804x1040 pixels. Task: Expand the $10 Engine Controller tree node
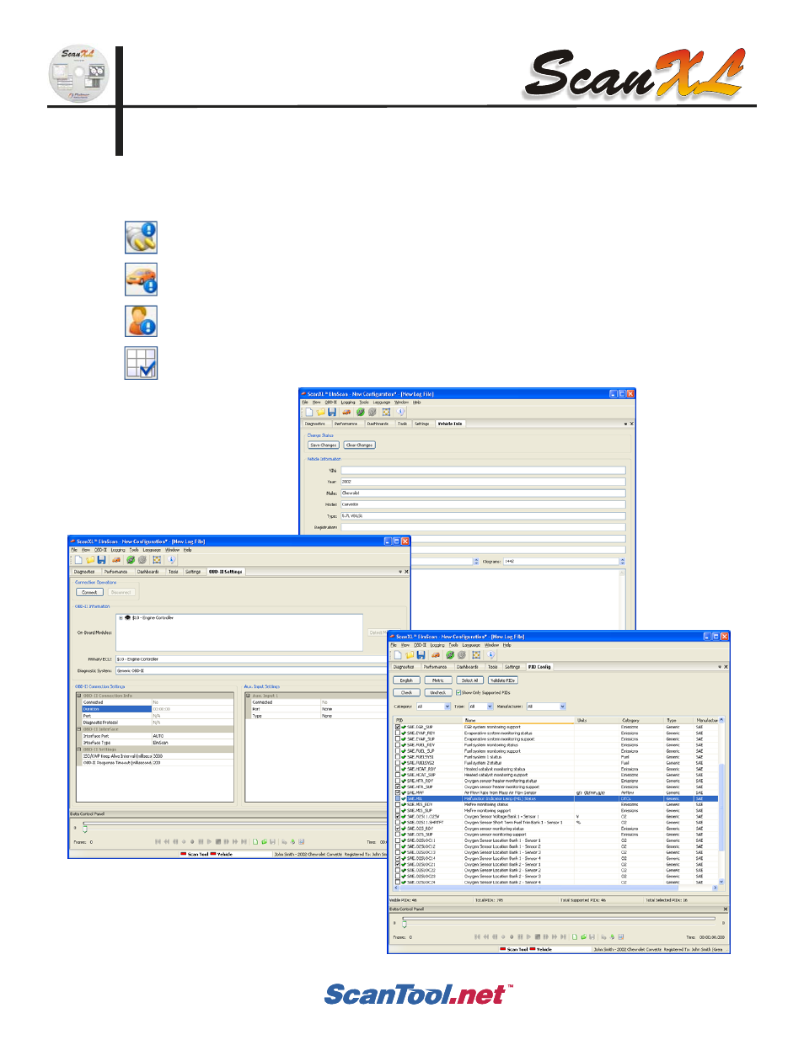tap(121, 617)
